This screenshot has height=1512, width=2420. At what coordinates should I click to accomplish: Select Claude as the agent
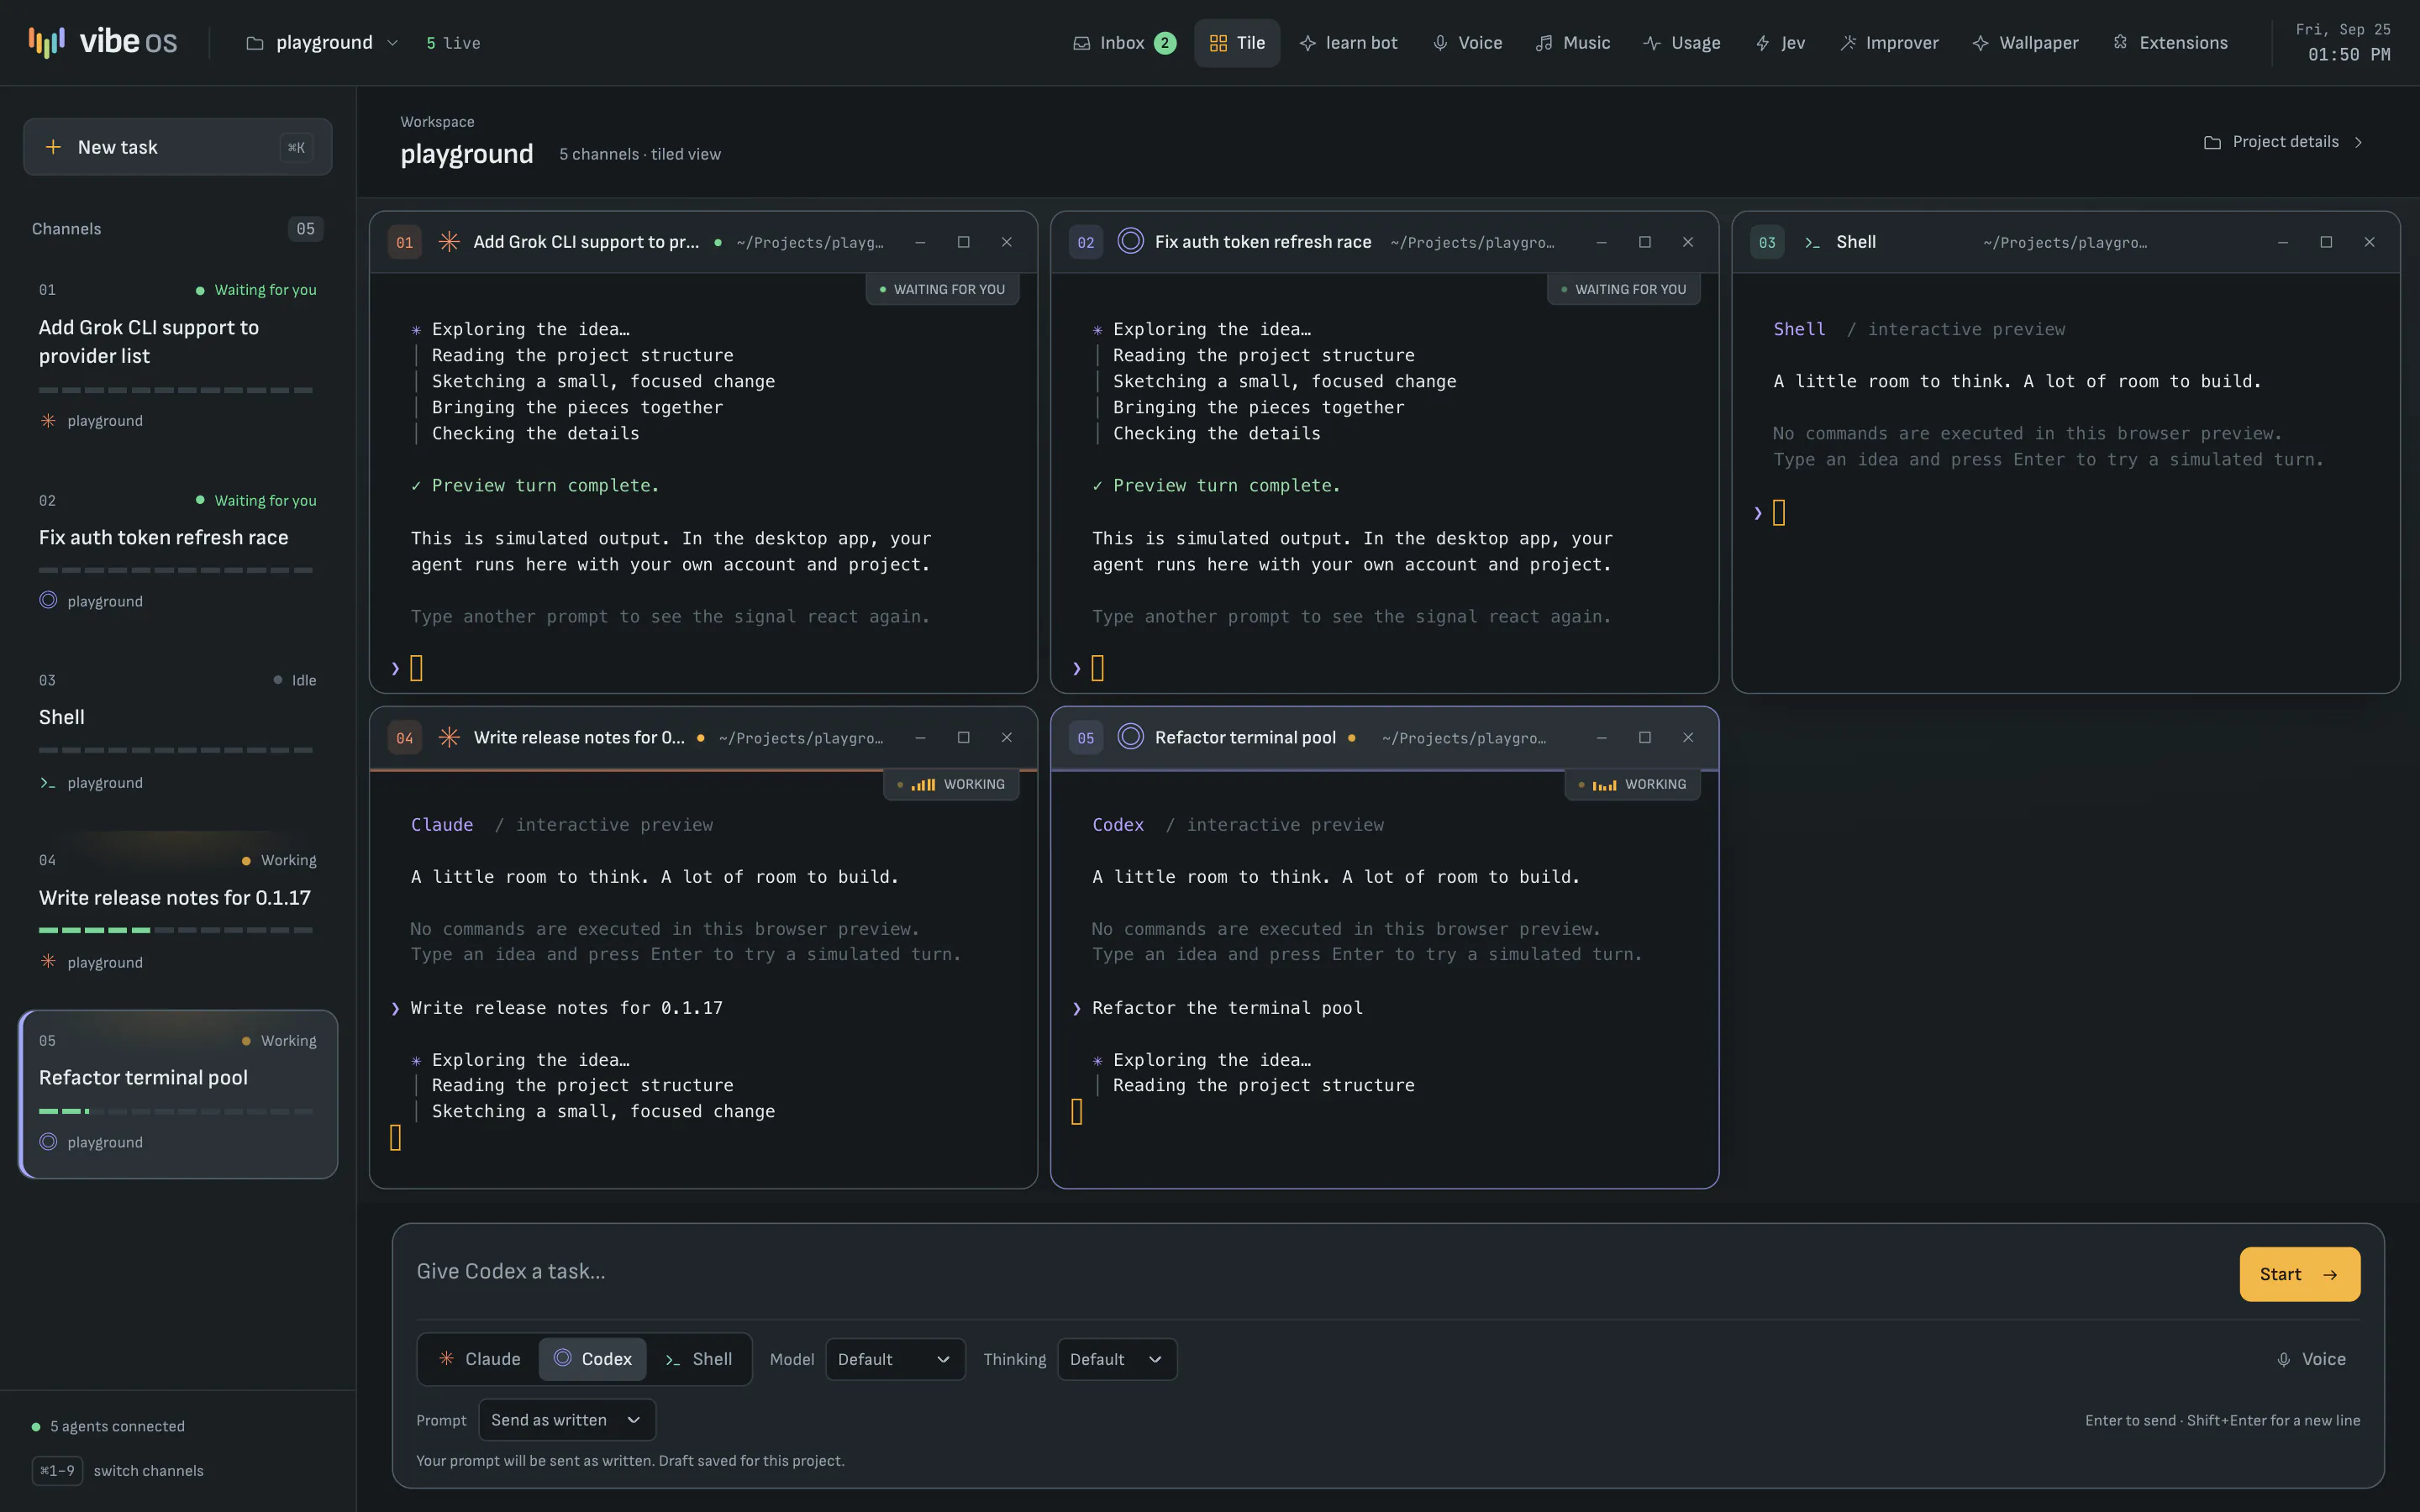coord(479,1359)
